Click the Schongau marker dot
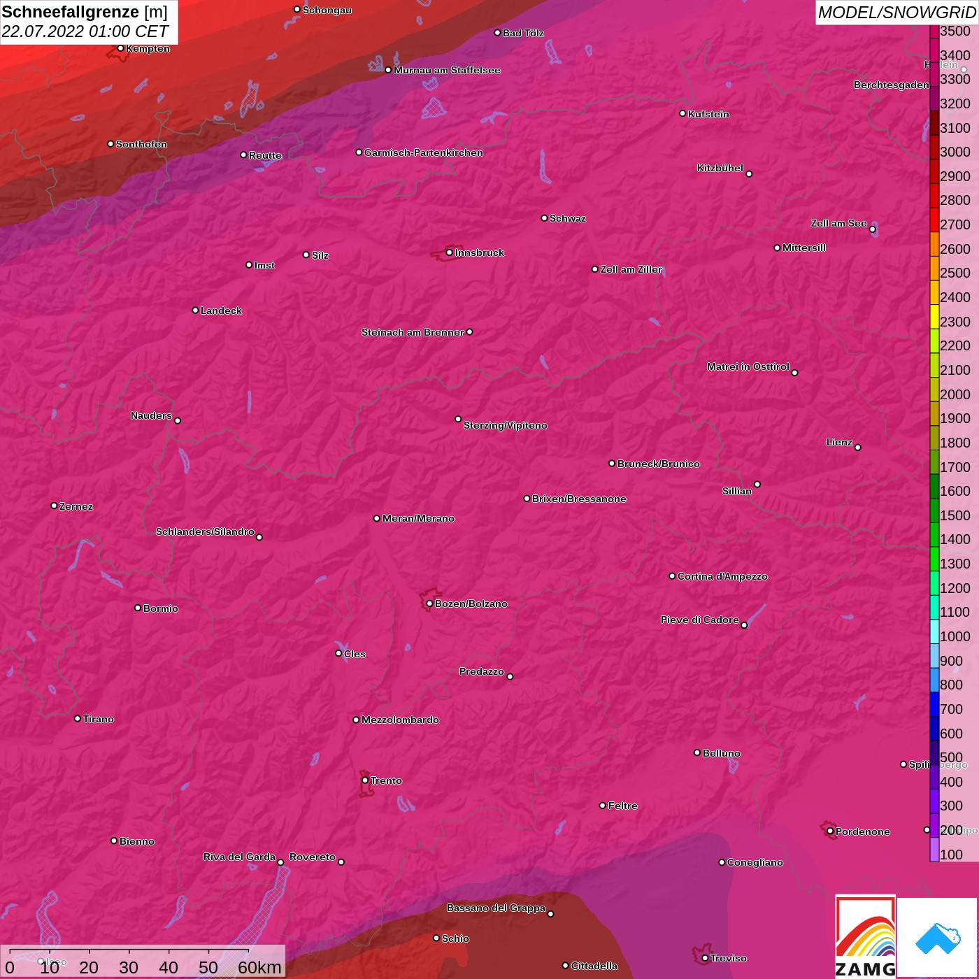The image size is (979, 979). click(x=296, y=9)
